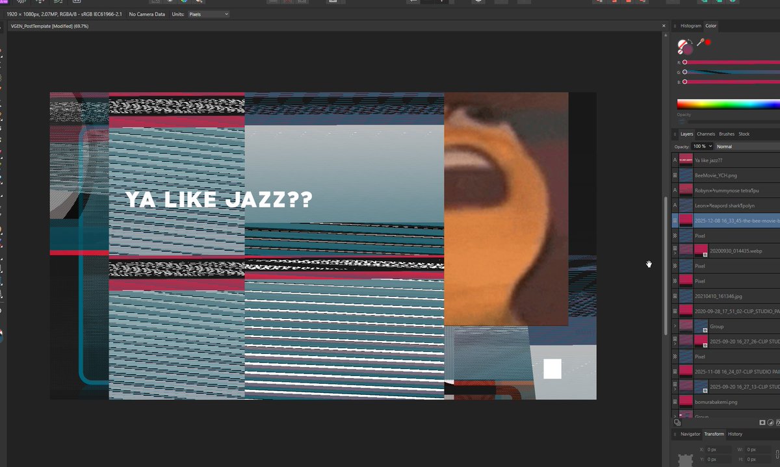Click the YA LIKE JAZZ?? text on canvas

click(219, 200)
